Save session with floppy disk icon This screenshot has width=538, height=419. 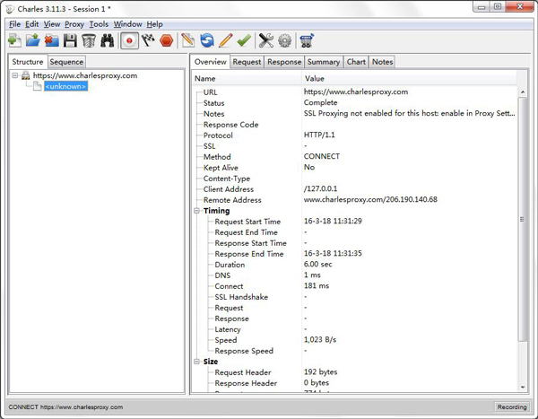pyautogui.click(x=70, y=40)
